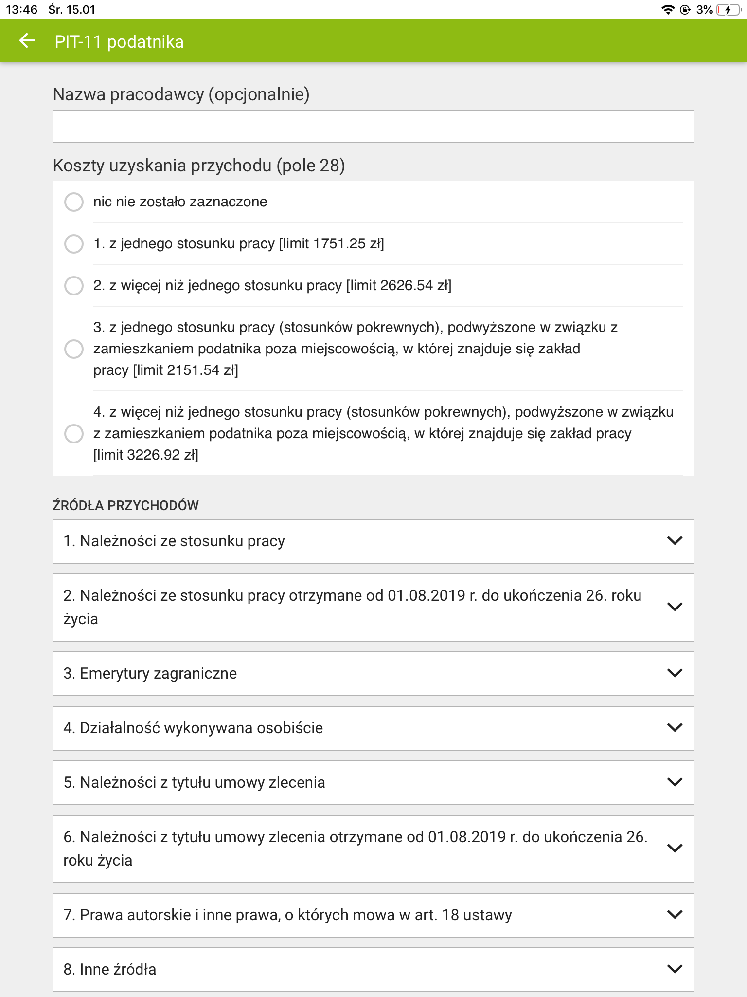
Task: Select radio option 'nic nie zostało zaznaczone'
Action: 74,202
